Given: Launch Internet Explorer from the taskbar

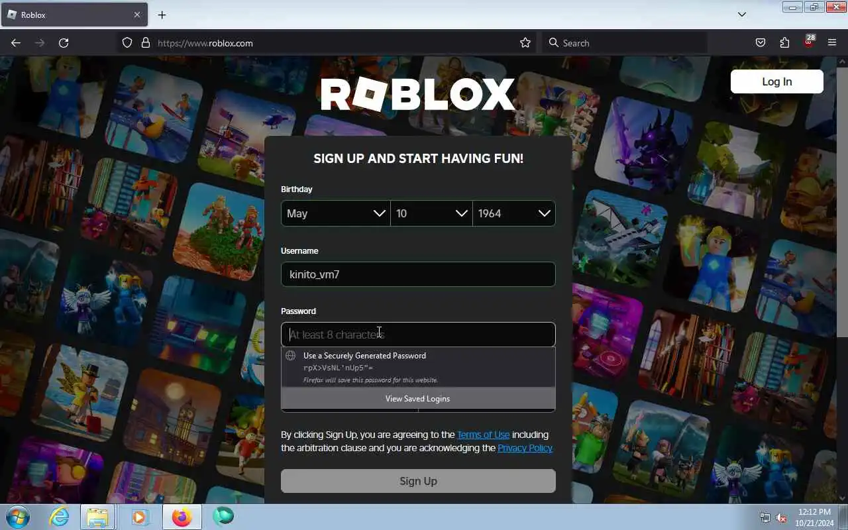Looking at the screenshot, I should point(59,517).
